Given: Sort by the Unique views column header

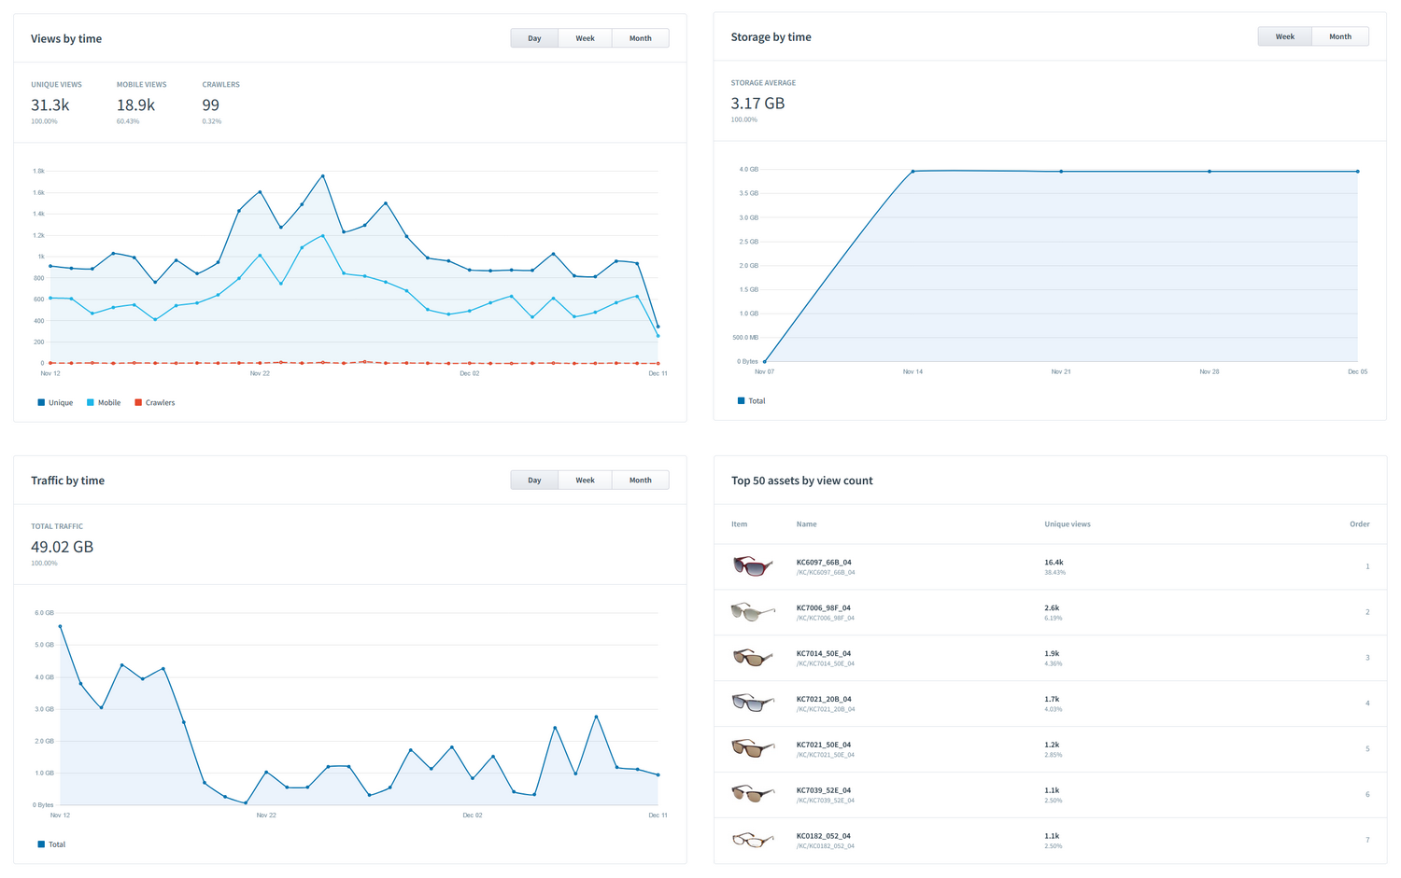Looking at the screenshot, I should (1068, 523).
